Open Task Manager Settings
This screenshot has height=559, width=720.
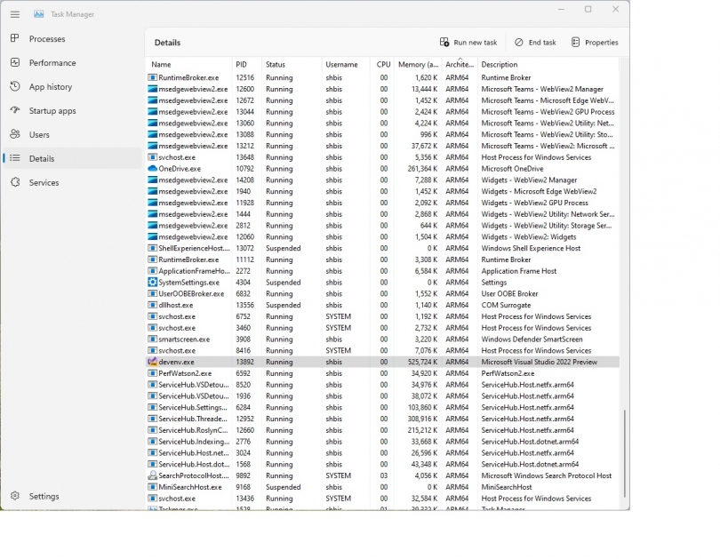coord(41,496)
